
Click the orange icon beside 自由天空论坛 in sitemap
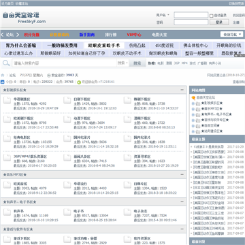pos(193,98)
